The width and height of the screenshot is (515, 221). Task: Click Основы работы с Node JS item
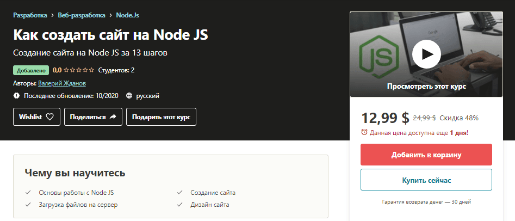click(76, 193)
